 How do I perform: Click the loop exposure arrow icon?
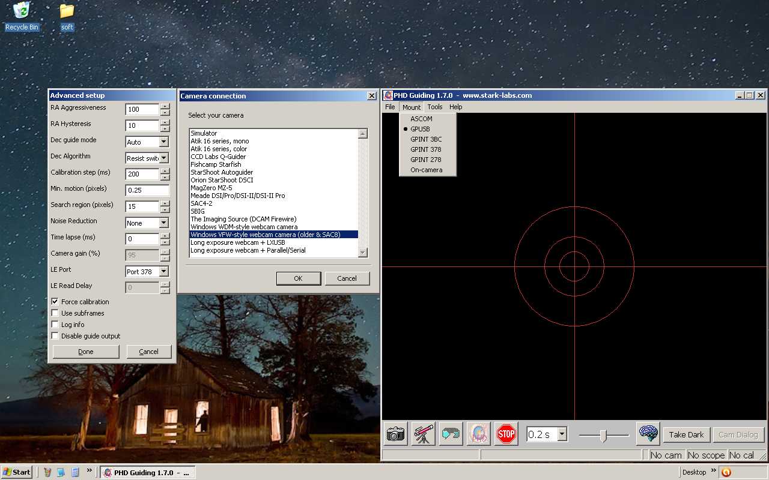click(x=451, y=434)
